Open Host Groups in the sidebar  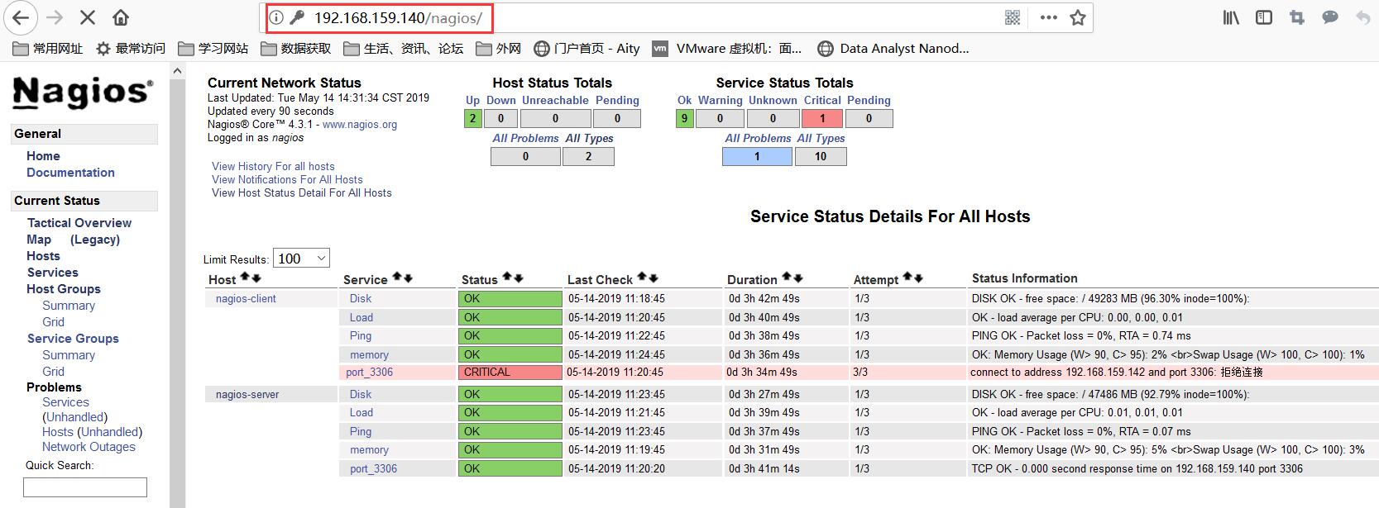point(63,289)
